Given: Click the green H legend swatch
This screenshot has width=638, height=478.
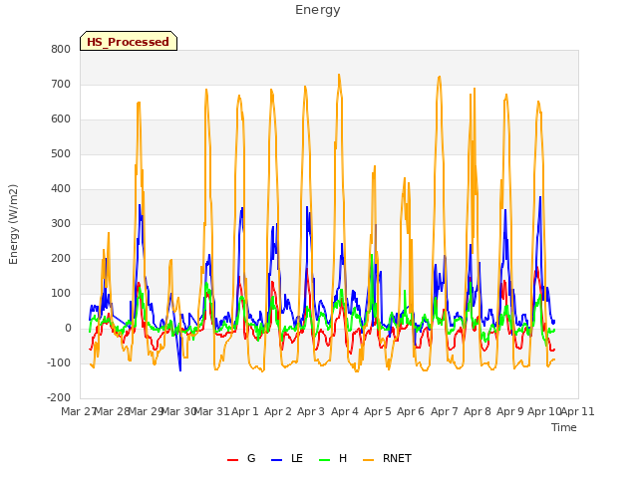Looking at the screenshot, I should 324,459.
